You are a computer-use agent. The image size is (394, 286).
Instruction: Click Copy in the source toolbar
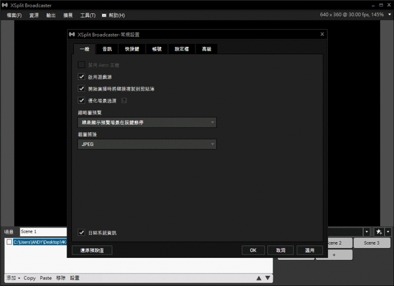pyautogui.click(x=30, y=278)
